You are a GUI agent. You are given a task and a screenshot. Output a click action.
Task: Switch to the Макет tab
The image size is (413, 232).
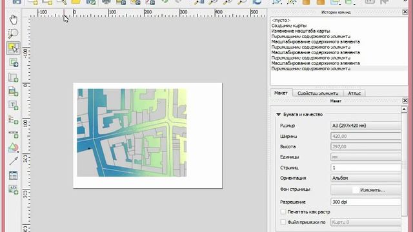[281, 93]
